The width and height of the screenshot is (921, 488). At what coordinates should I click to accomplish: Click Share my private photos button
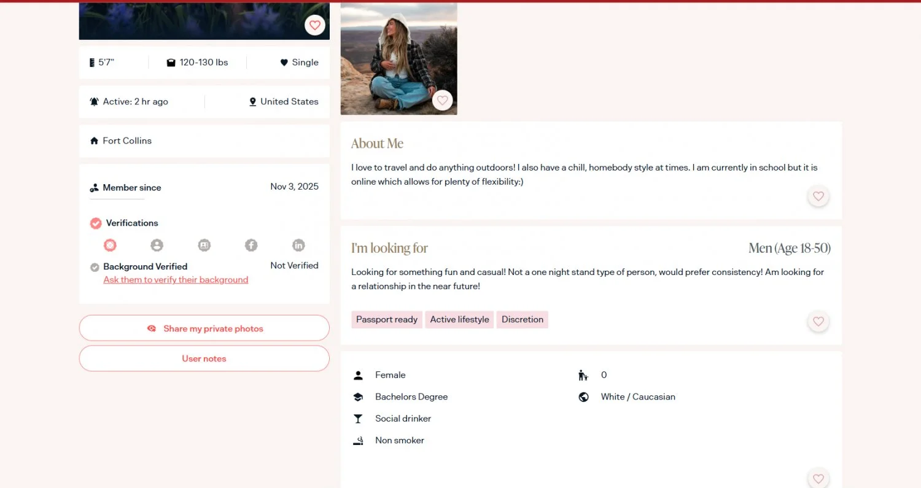(x=204, y=328)
